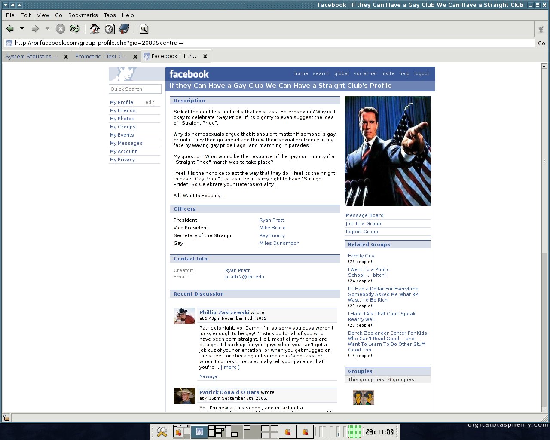Open the Family Guy related group
The width and height of the screenshot is (550, 440).
(361, 256)
